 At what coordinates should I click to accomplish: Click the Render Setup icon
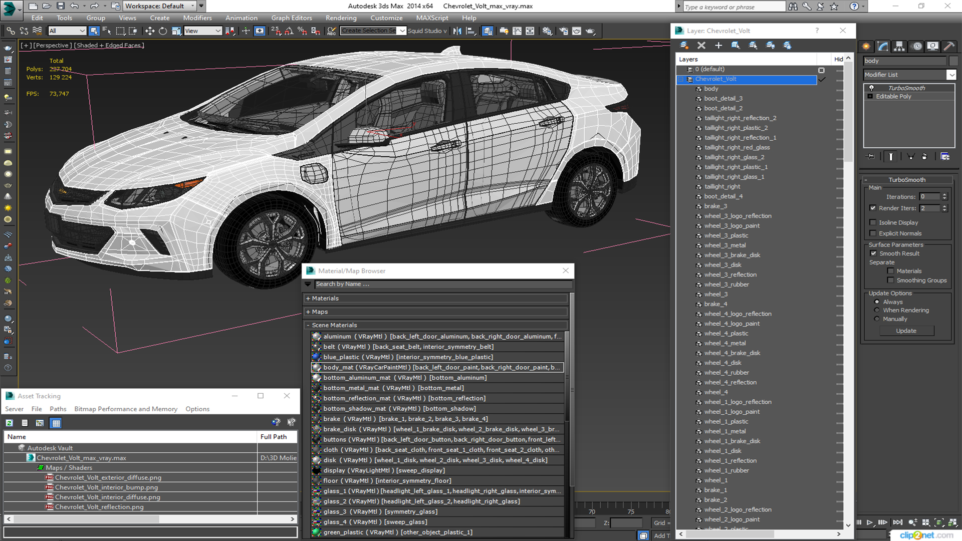(x=564, y=31)
